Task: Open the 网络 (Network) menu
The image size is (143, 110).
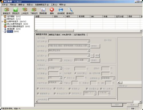Action: 13,5
